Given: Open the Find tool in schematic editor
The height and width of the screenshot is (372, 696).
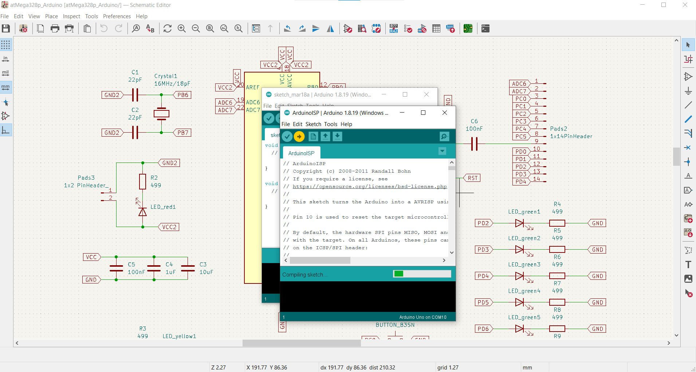Looking at the screenshot, I should [x=136, y=28].
